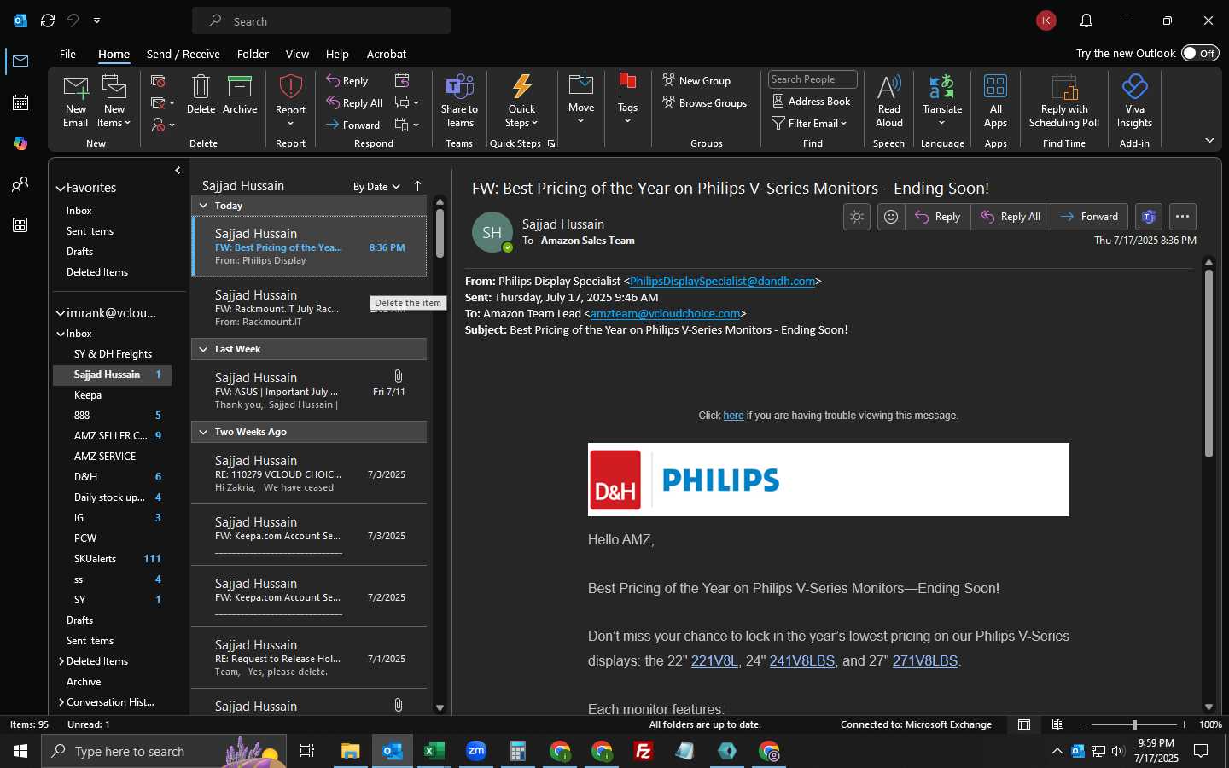
Task: Open the Acrobat tab
Action: [387, 54]
